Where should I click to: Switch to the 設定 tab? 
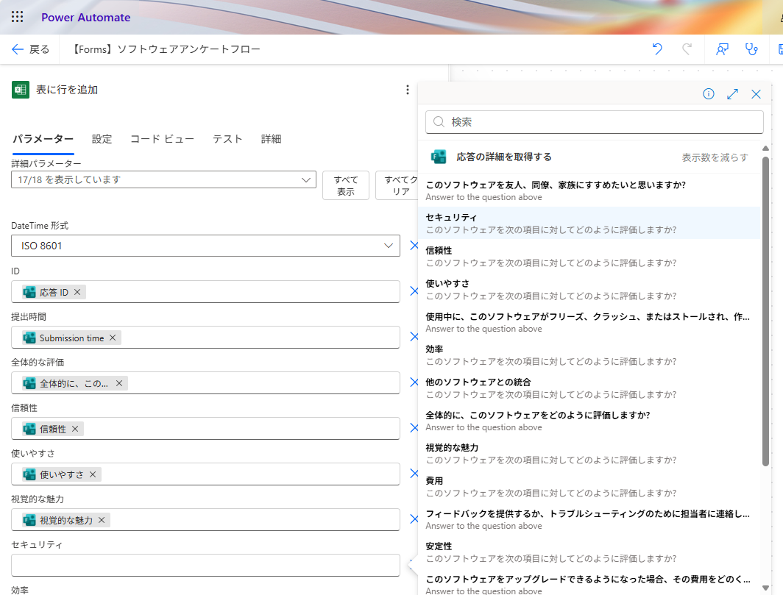tap(102, 138)
